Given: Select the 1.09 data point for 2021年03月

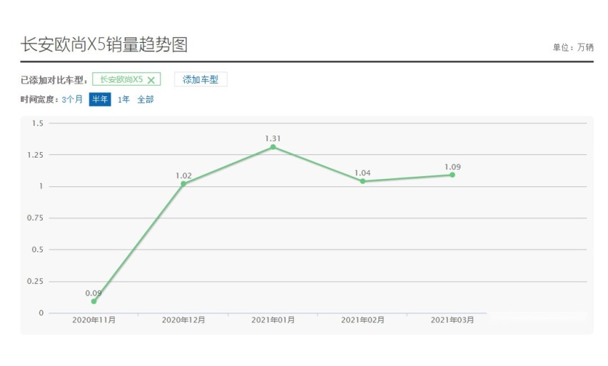Looking at the screenshot, I should 452,175.
